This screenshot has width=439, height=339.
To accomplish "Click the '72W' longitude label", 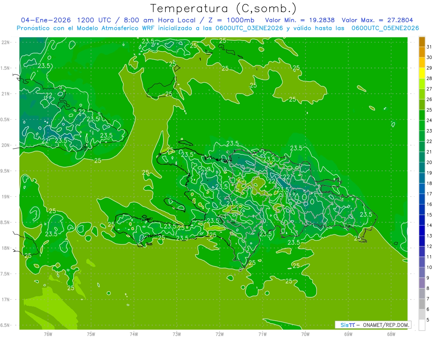I will [x=219, y=334].
